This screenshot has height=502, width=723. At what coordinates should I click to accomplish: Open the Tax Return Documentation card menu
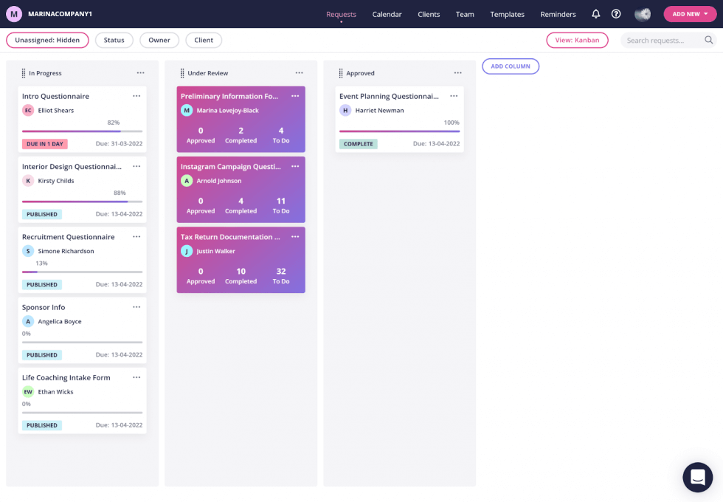pos(295,237)
